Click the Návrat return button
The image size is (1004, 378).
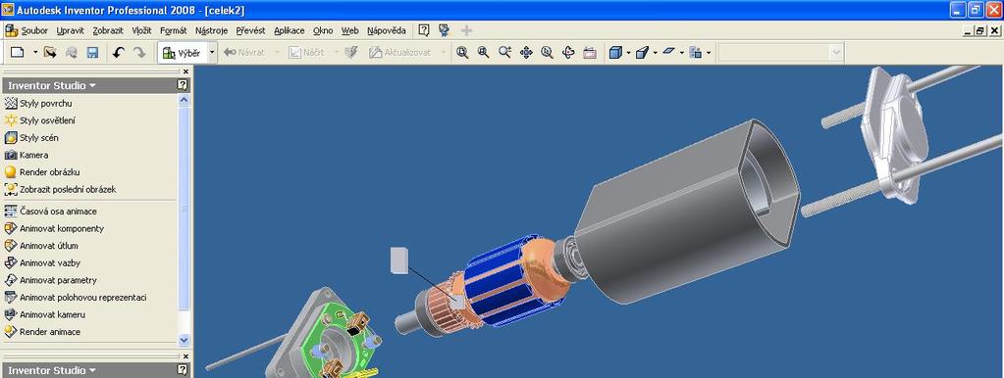(x=244, y=53)
